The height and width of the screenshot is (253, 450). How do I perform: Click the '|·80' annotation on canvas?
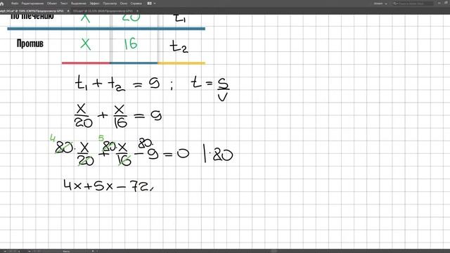point(219,153)
